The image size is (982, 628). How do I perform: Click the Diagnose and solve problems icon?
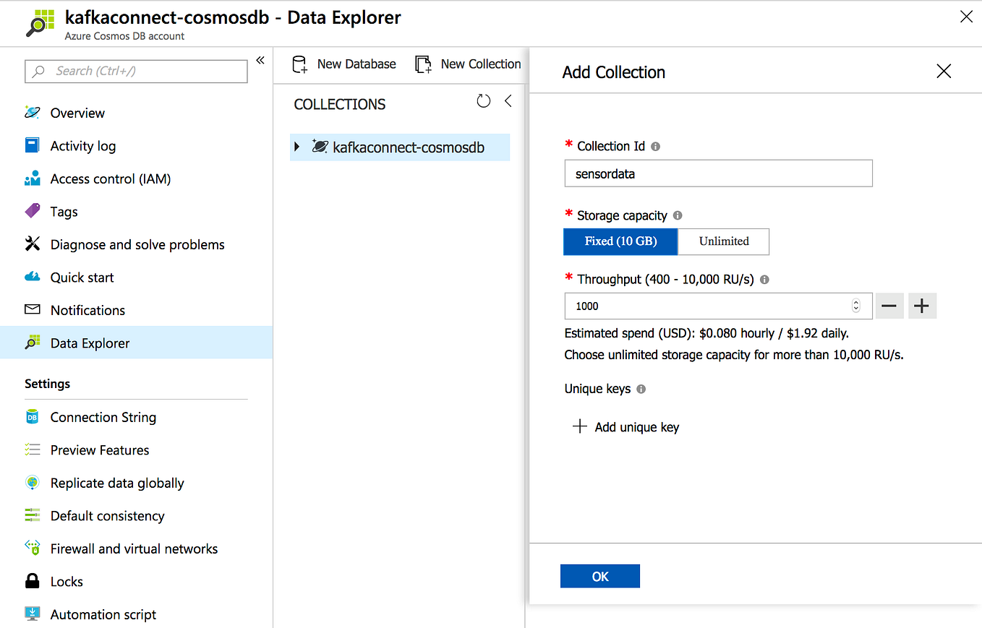tap(32, 244)
